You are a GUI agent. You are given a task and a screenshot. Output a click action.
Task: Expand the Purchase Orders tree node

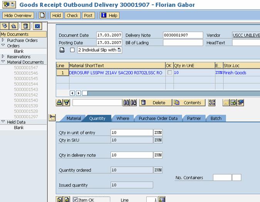[x=3, y=40]
